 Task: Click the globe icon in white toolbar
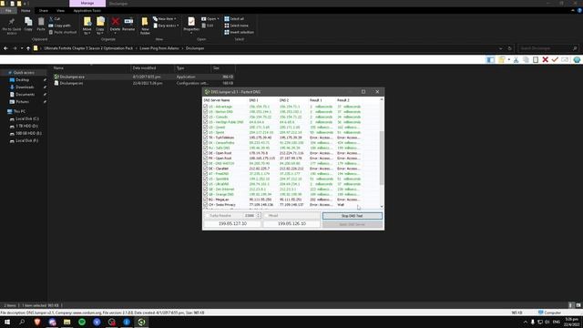click(x=577, y=59)
